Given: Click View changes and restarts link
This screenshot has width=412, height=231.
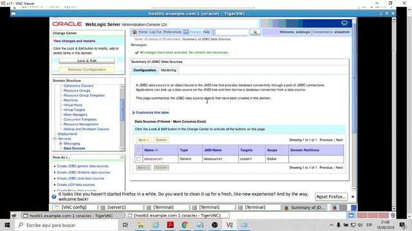Looking at the screenshot, I should pyautogui.click(x=75, y=41).
